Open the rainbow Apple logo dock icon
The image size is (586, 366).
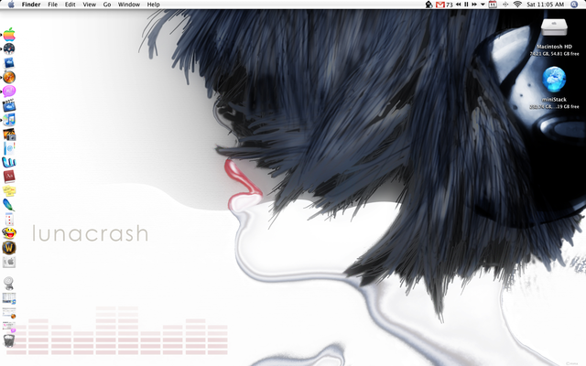point(9,35)
